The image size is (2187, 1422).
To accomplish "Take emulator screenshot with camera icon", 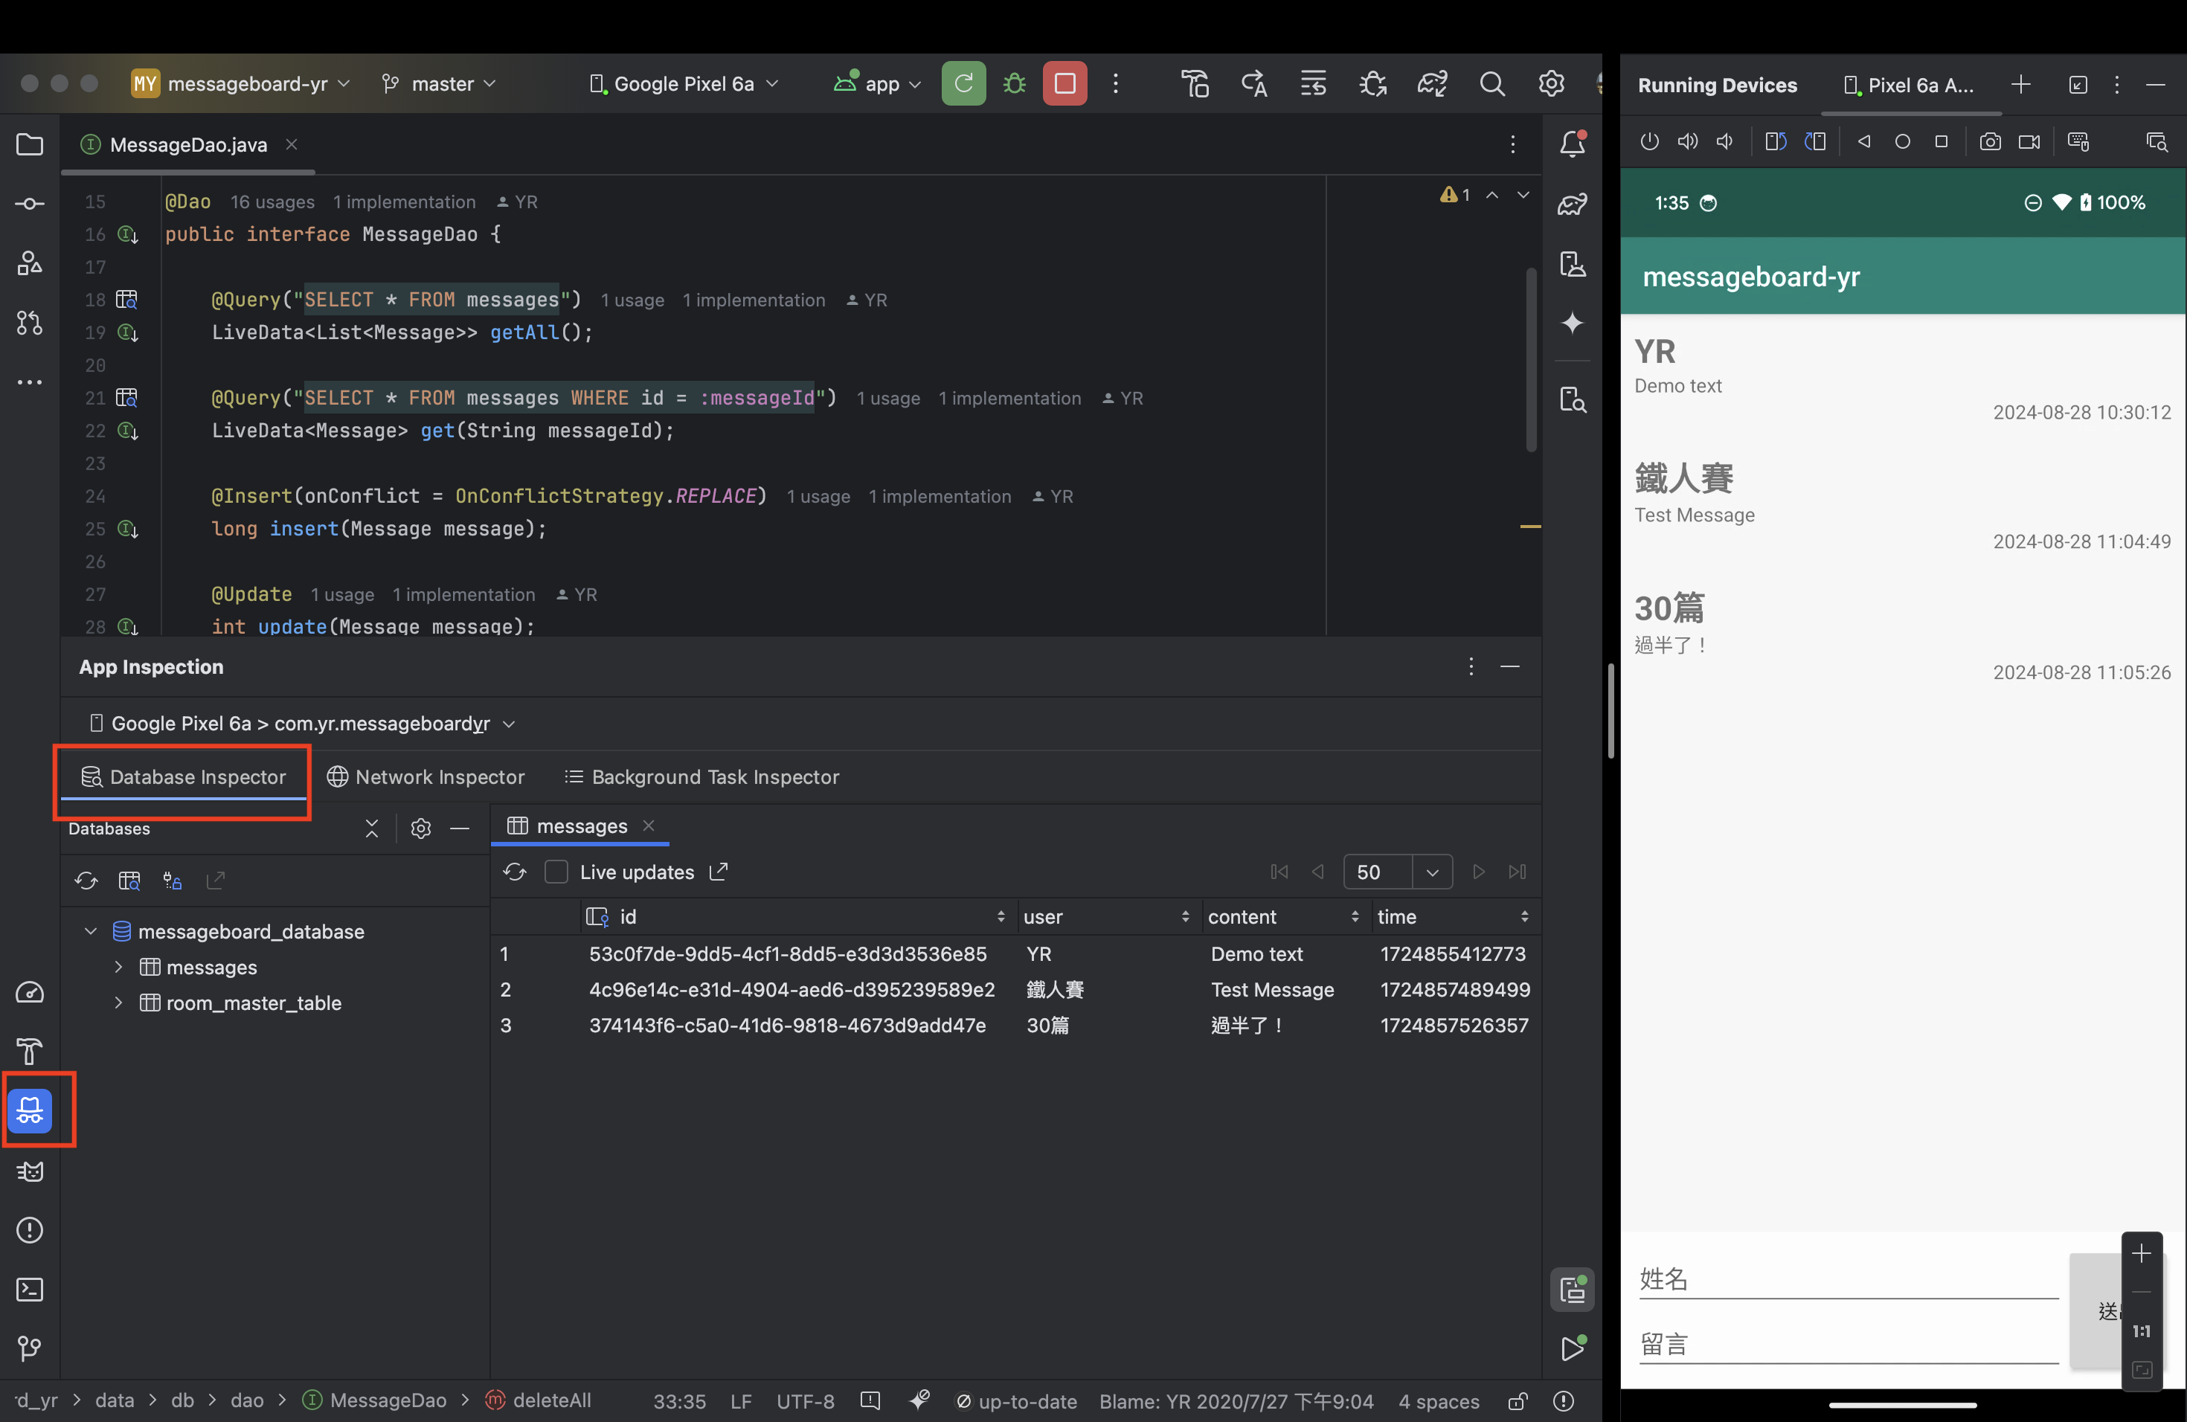I will click(1989, 141).
